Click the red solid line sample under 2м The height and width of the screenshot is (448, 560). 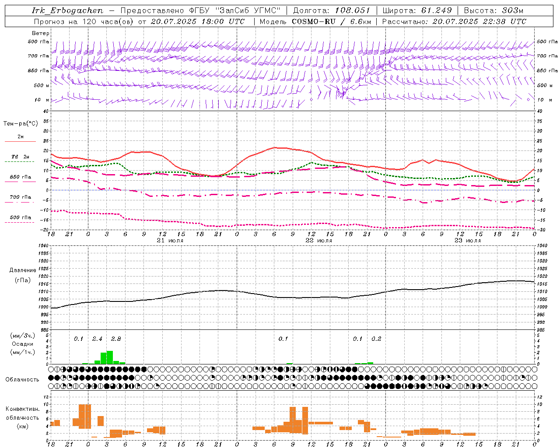(20, 141)
